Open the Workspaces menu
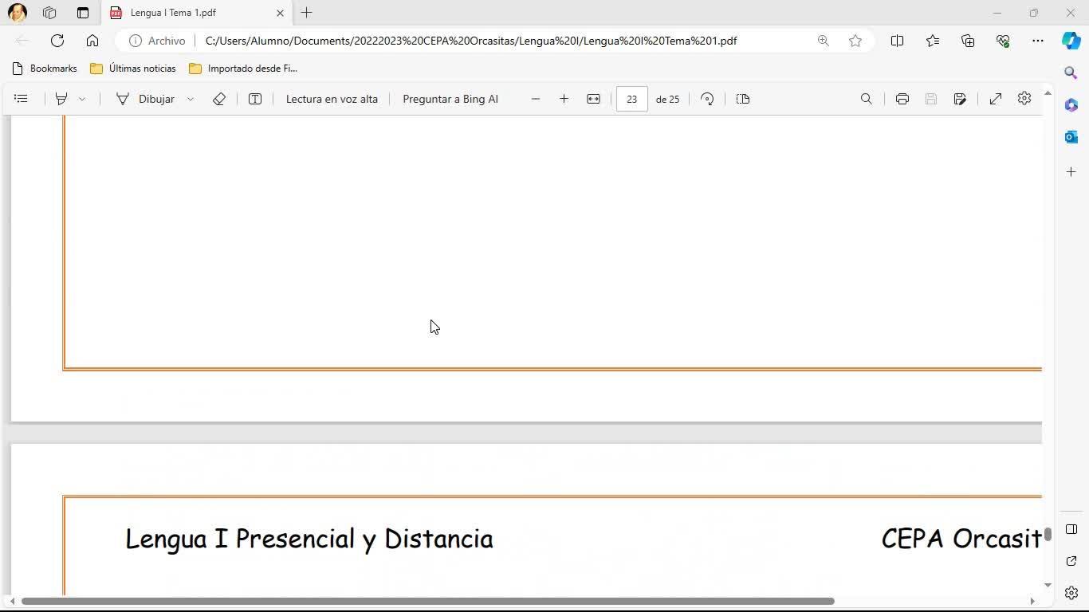Viewport: 1089px width, 612px height. coord(49,13)
